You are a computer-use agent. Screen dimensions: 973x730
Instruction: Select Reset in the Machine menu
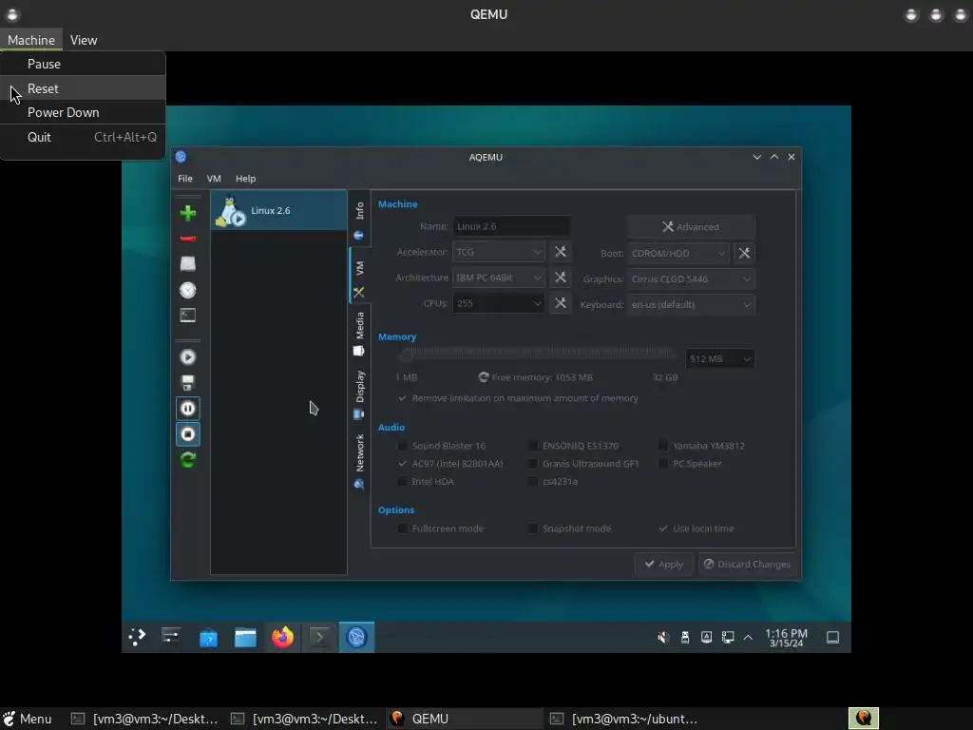(83, 88)
